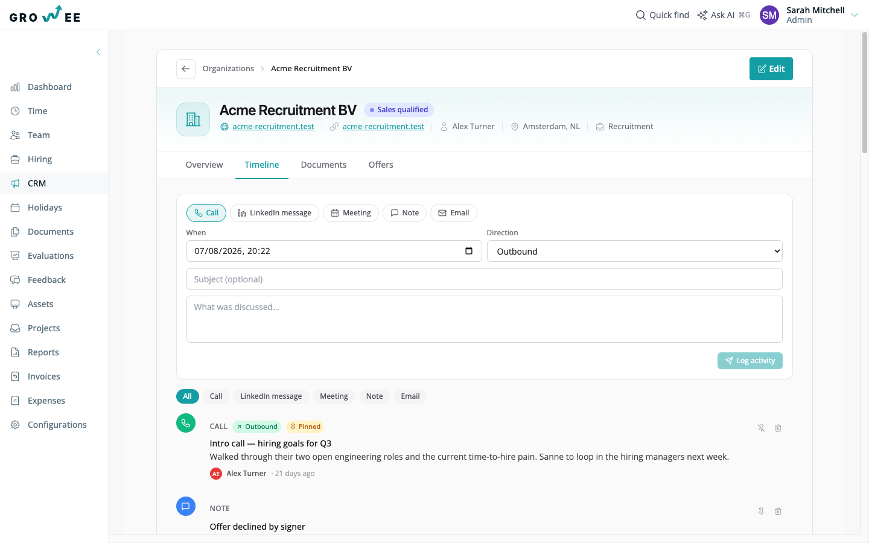Viewport: 869px width, 543px height.
Task: Select Email activity type in the form
Action: [x=454, y=213]
